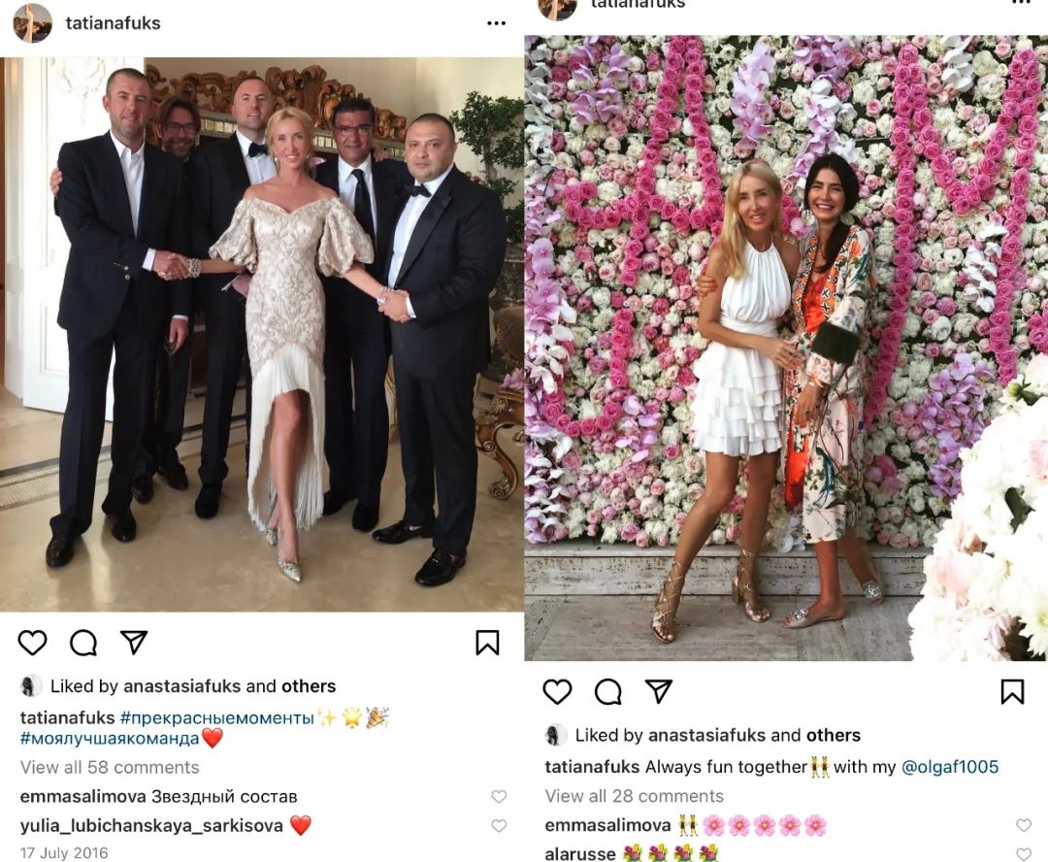
Task: Save the flower wall post with bookmark
Action: (1012, 691)
